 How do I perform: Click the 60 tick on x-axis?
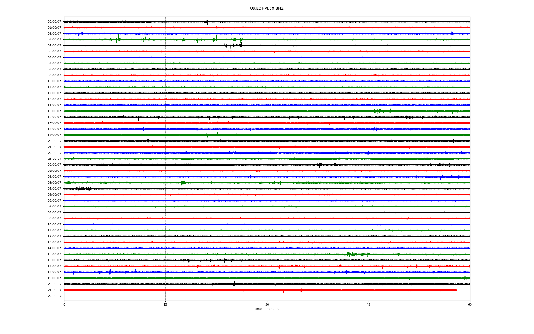point(469,305)
